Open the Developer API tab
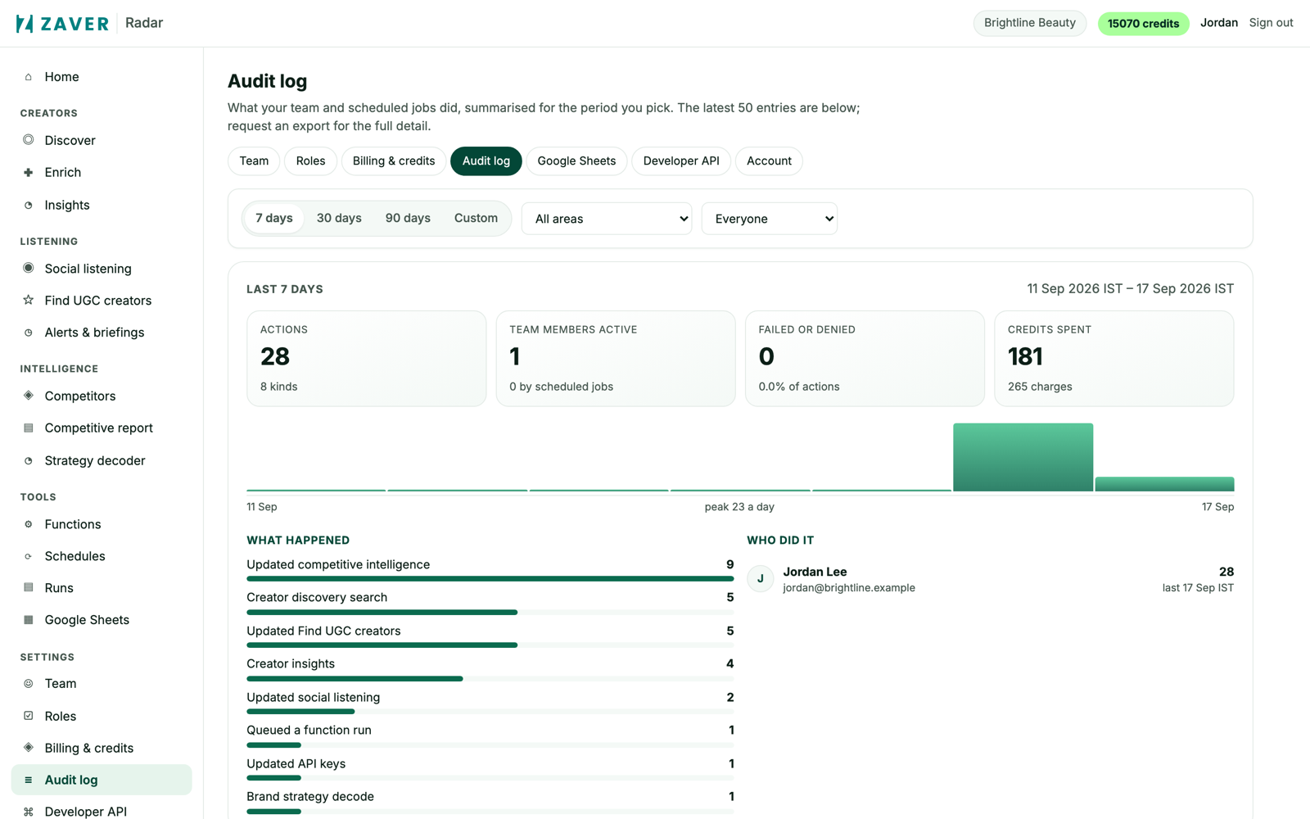This screenshot has width=1310, height=819. pyautogui.click(x=681, y=161)
